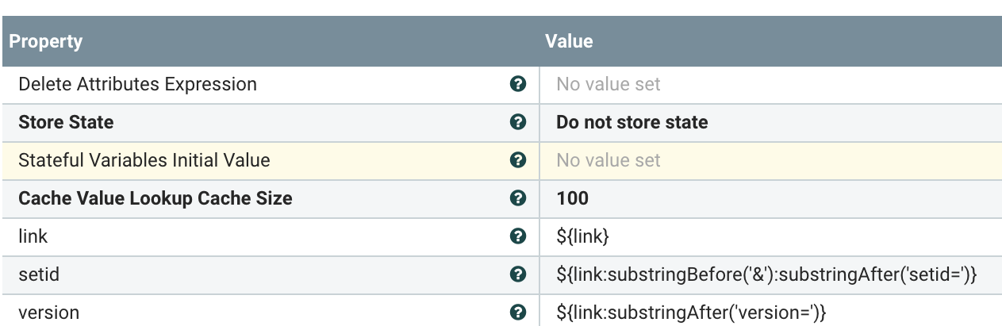Edit the cache size value 100
This screenshot has height=326, width=1002.
[x=572, y=198]
